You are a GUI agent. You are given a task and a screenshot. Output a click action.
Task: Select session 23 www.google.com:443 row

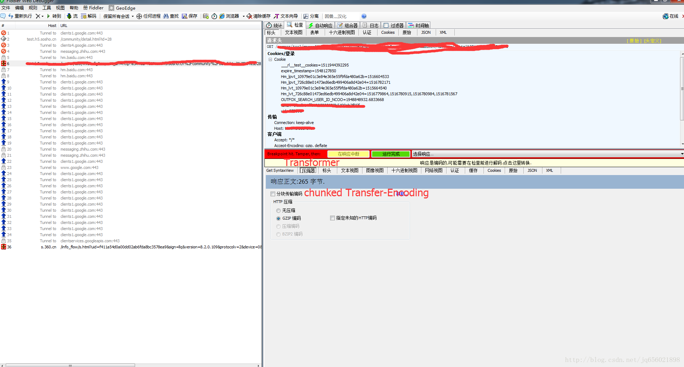pos(131,168)
